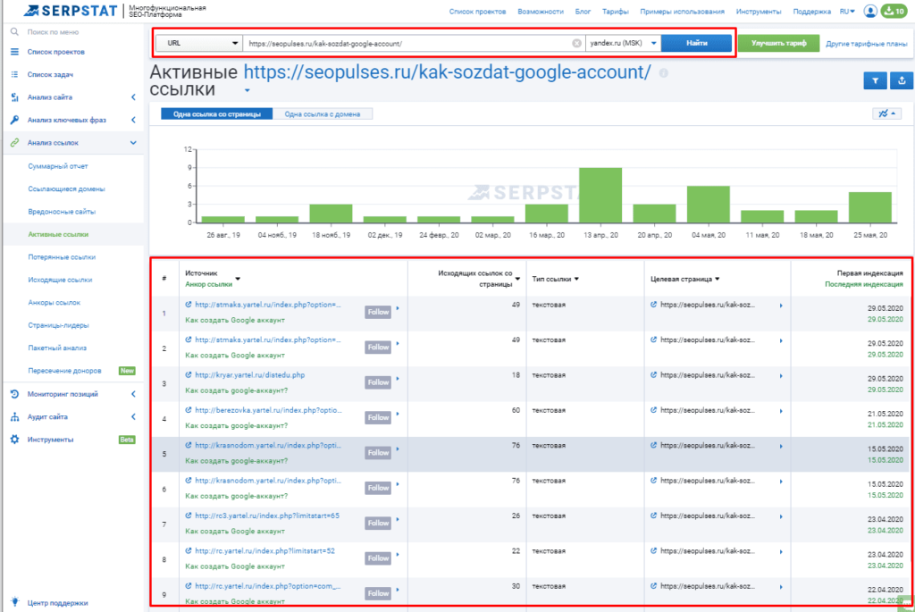Open Исходящие ссылки report
The width and height of the screenshot is (915, 612).
[x=60, y=280]
